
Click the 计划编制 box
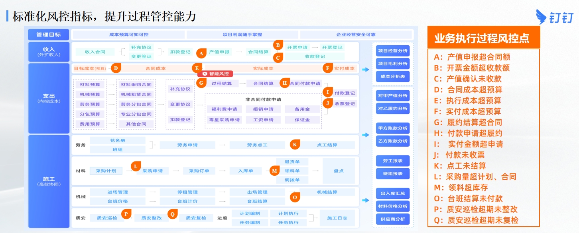[x=250, y=214]
